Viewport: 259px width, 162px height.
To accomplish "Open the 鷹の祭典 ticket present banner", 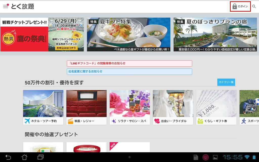I will 42,34.
